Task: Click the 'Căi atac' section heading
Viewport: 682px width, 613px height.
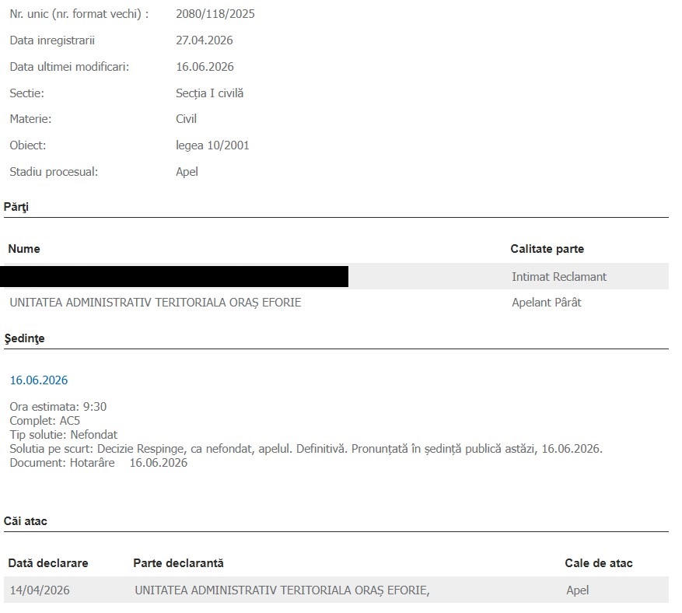Action: pos(25,521)
